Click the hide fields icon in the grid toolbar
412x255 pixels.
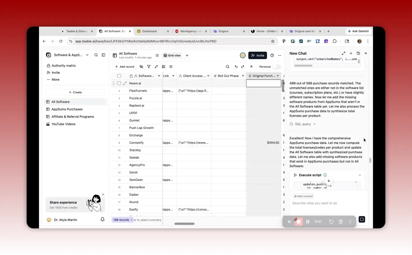[141, 67]
